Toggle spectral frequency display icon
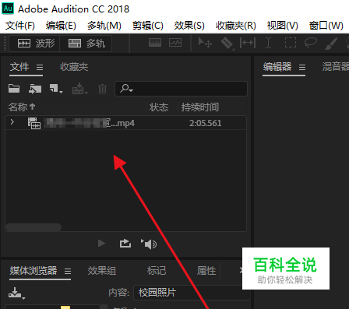Viewport: 349px width, 309px height. pos(155,43)
